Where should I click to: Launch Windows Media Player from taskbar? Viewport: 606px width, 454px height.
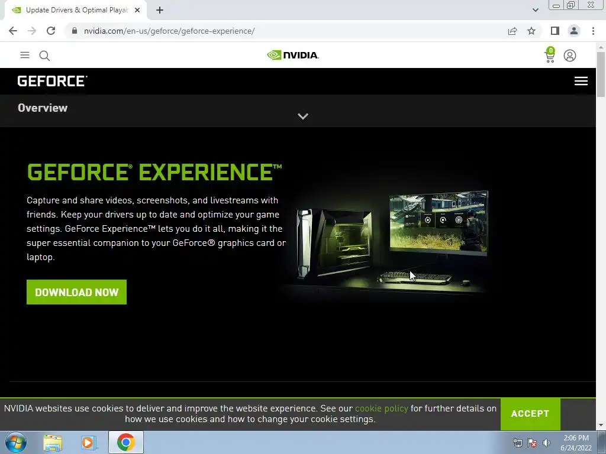click(x=89, y=442)
